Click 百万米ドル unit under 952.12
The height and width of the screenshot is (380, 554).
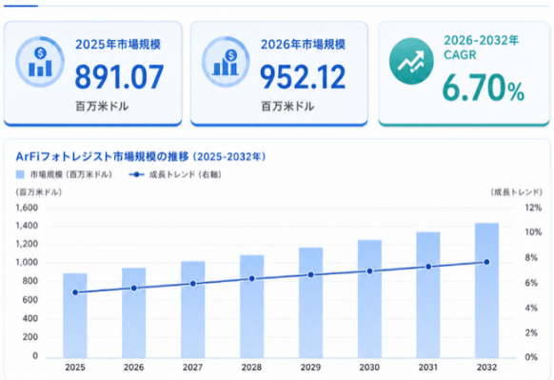(x=287, y=107)
